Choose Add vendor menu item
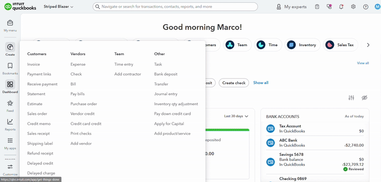 click(x=81, y=143)
